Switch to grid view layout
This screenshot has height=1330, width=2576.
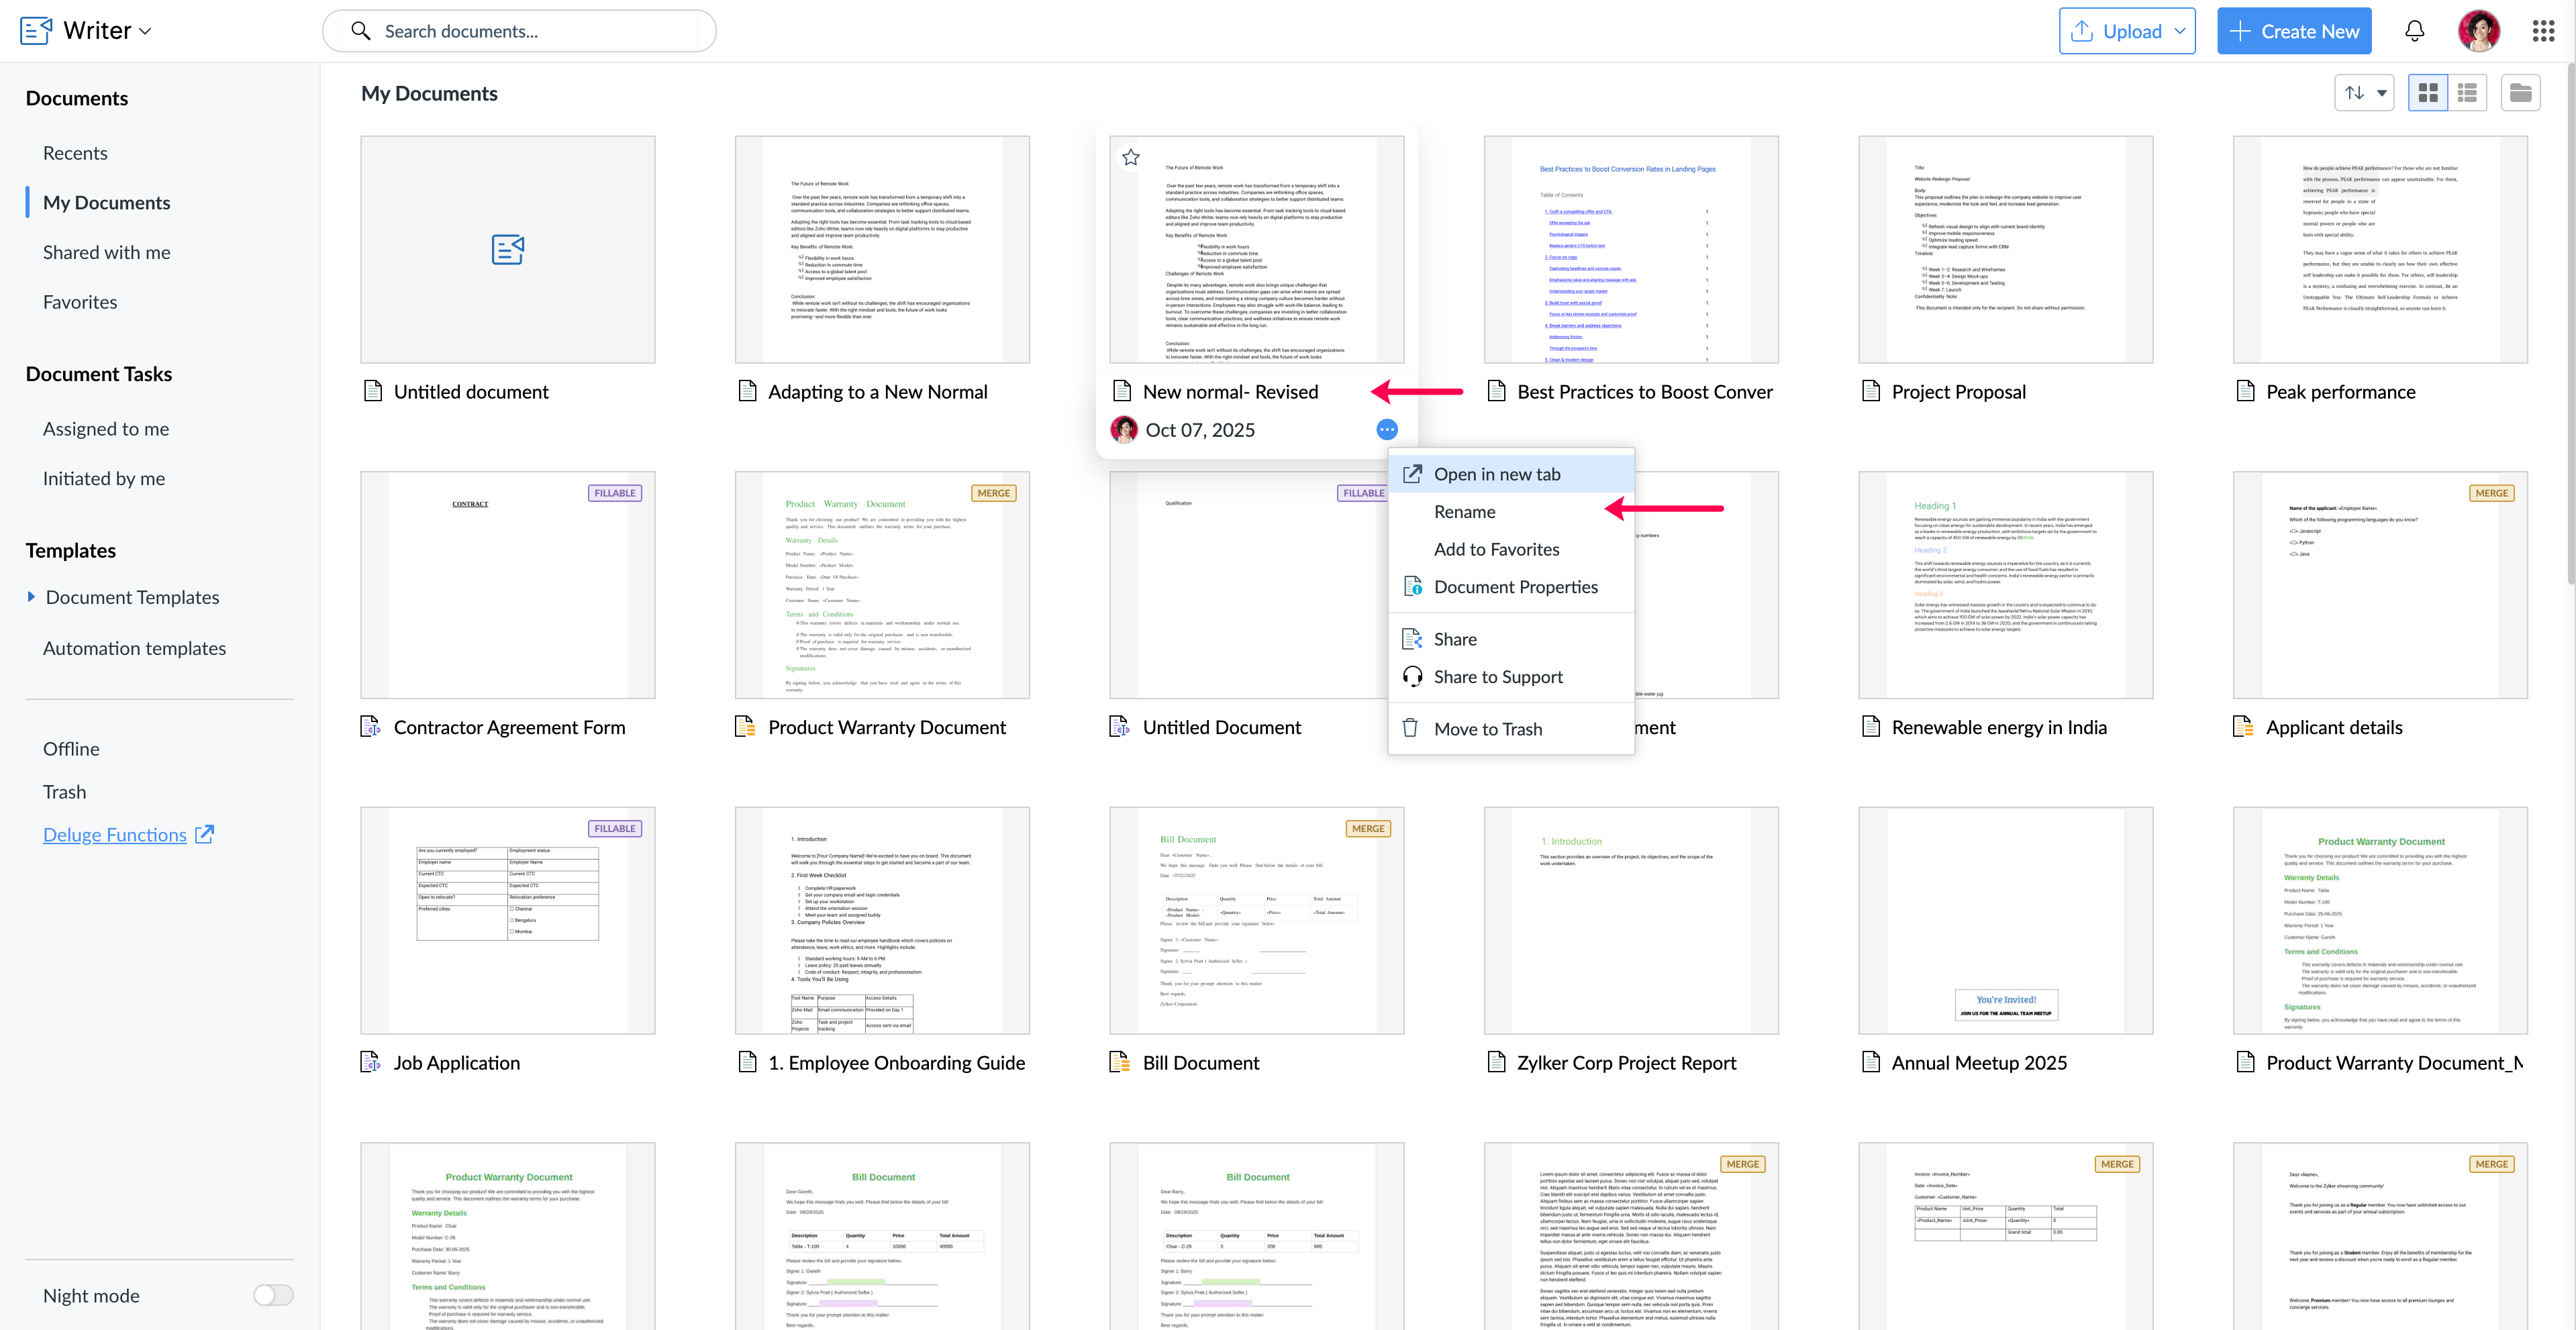(2427, 93)
